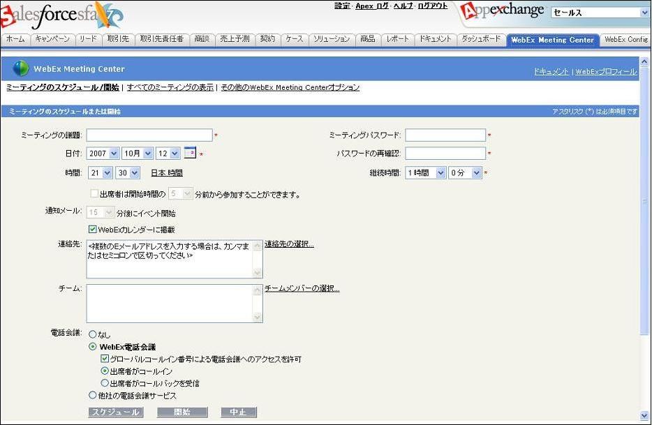Image resolution: width=652 pixels, height=425 pixels.
Task: Open the 連絡先の選択 link
Action: (x=289, y=244)
